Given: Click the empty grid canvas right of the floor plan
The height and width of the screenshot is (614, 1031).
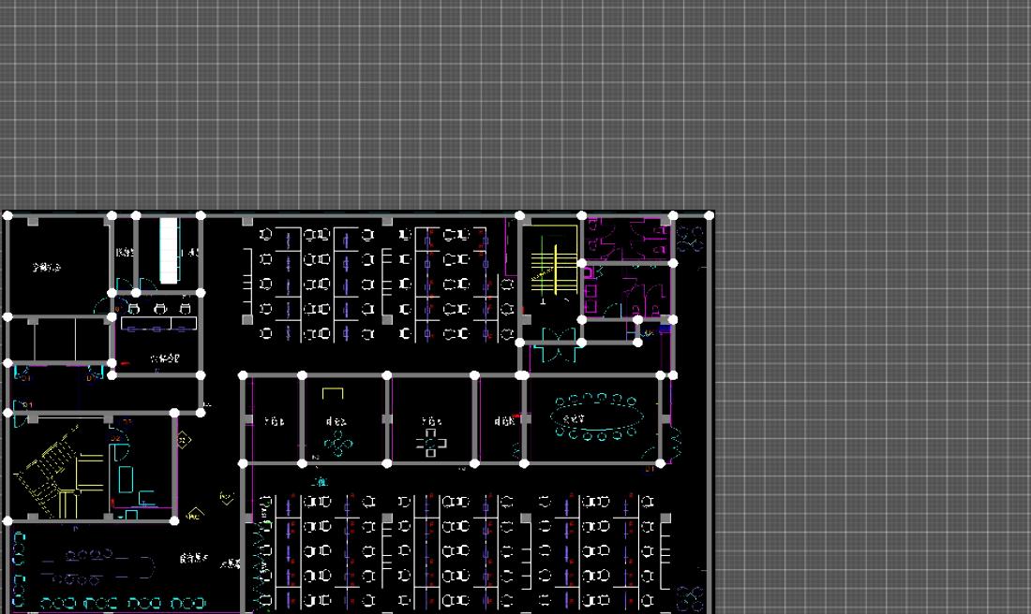Looking at the screenshot, I should [872, 374].
